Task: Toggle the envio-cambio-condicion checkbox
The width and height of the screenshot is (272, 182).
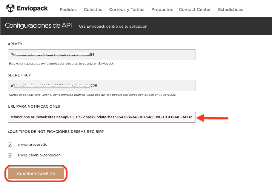Action: point(10,155)
